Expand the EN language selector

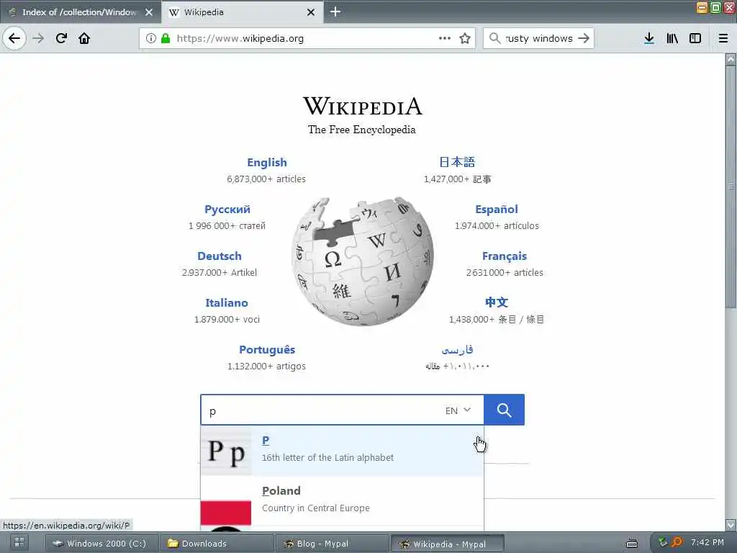[x=458, y=410]
